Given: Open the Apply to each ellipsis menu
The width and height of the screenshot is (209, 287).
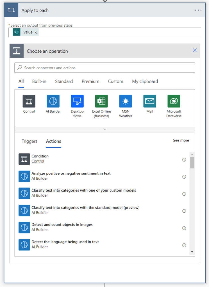Looking at the screenshot, I should 198,10.
